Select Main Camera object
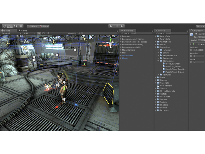This screenshot has height=154, width=205. pyautogui.click(x=129, y=50)
